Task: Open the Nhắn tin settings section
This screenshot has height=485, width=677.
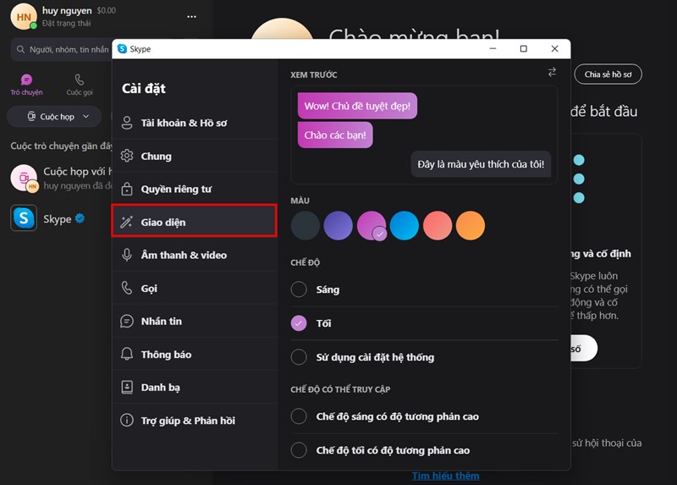Action: pos(195,322)
